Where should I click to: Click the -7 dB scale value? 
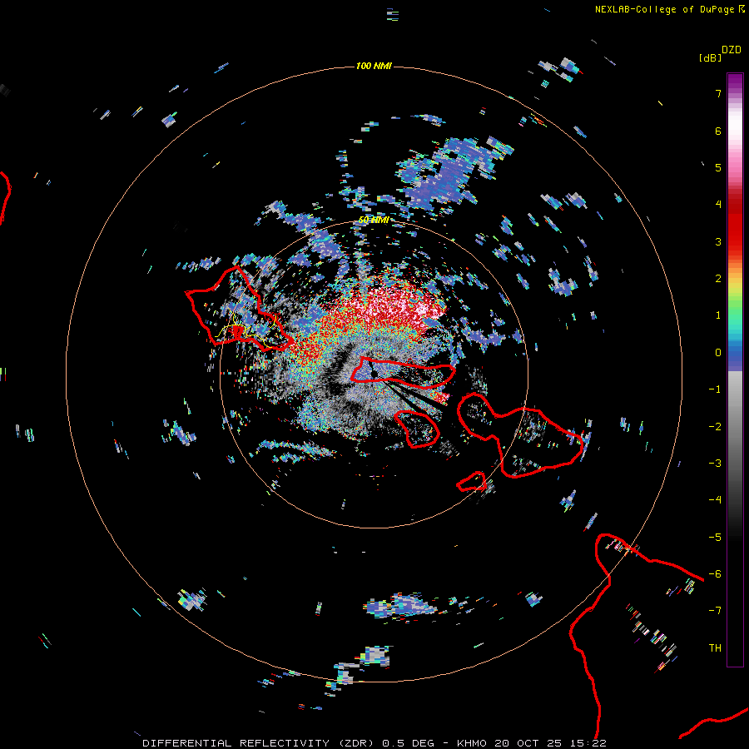point(715,611)
